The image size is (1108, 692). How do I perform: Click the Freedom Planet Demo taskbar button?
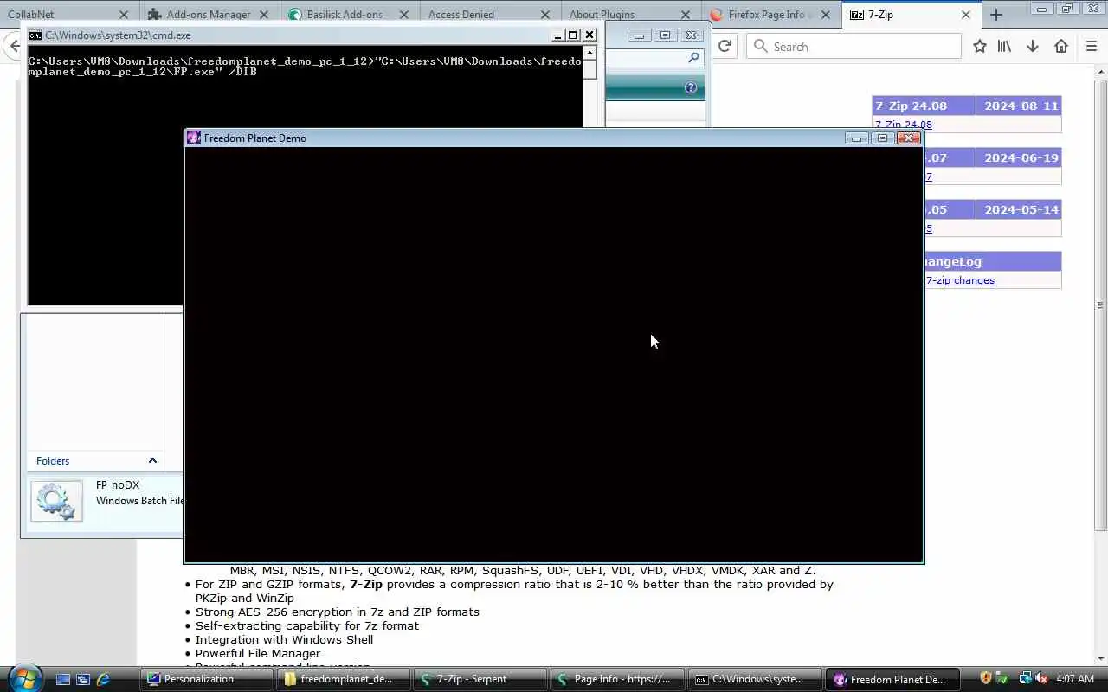click(x=891, y=679)
